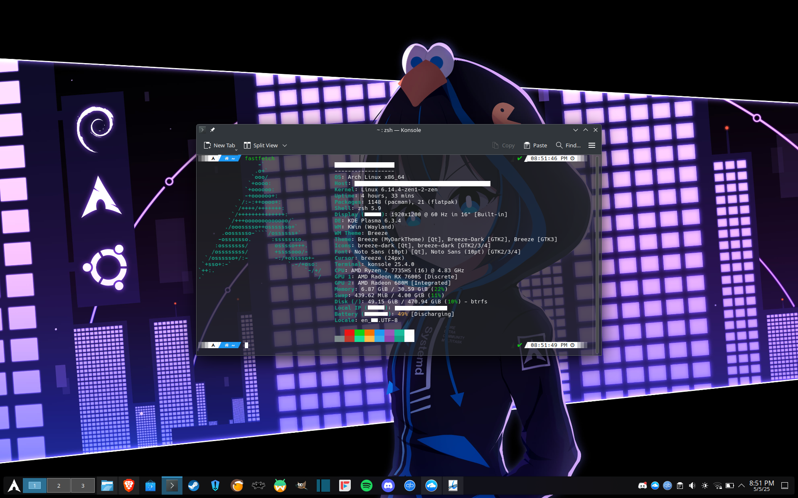798x498 pixels.
Task: Switch to virtual desktop 3
Action: tap(83, 486)
